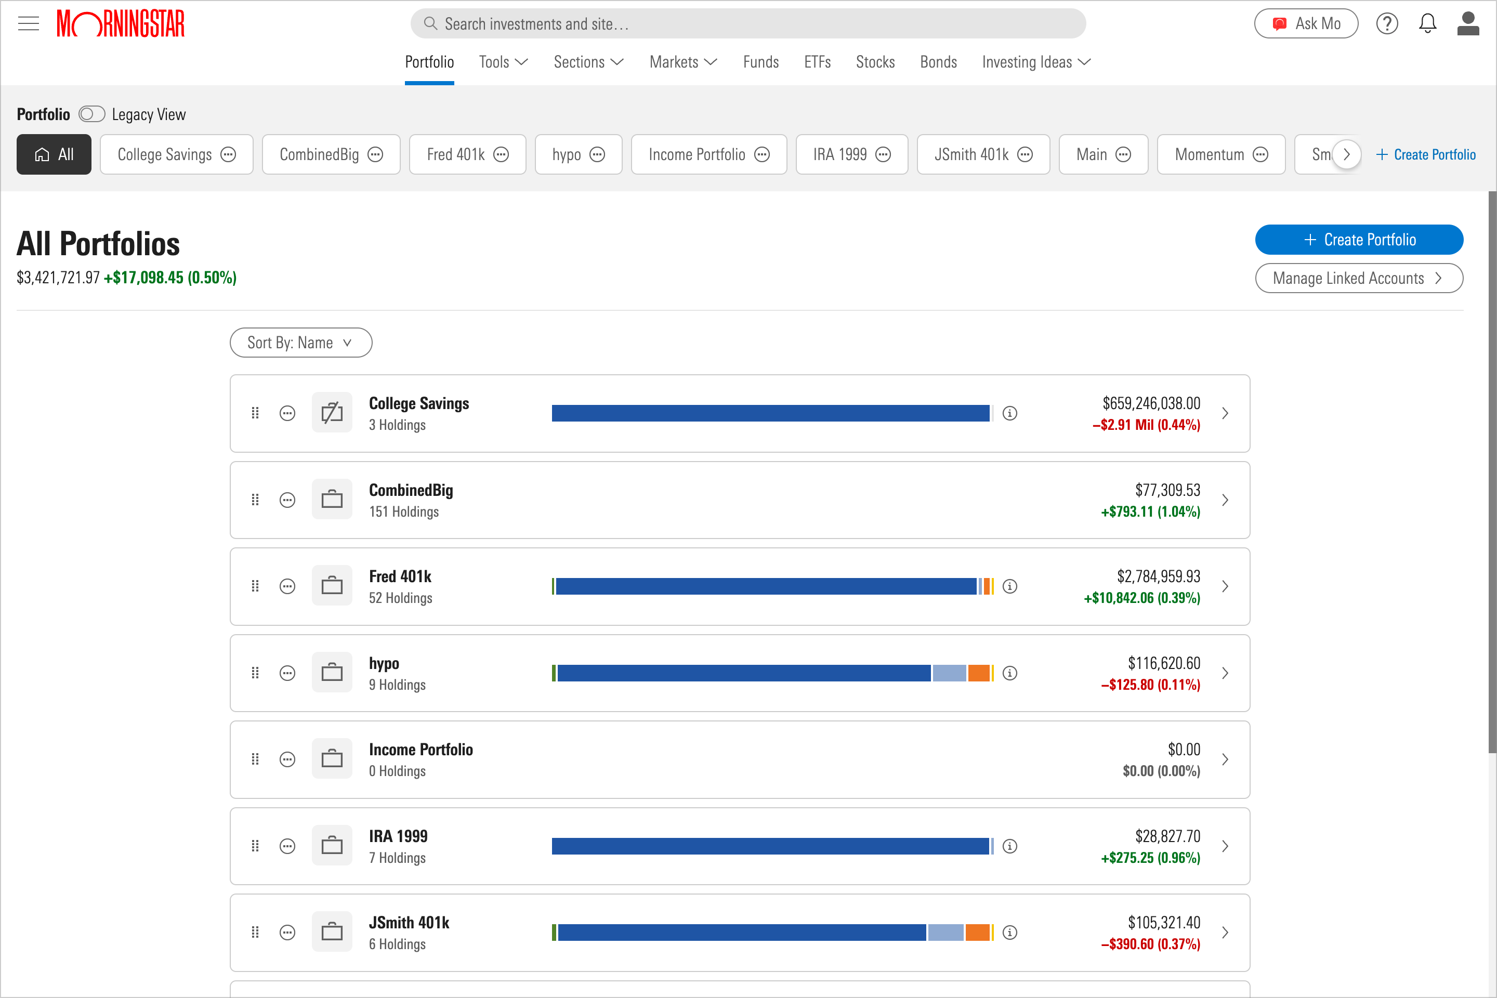The width and height of the screenshot is (1497, 998).
Task: Click hypo's orange allocation bar segment
Action: [978, 673]
